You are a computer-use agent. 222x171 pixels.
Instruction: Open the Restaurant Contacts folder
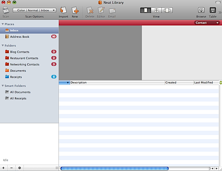pos(29,58)
